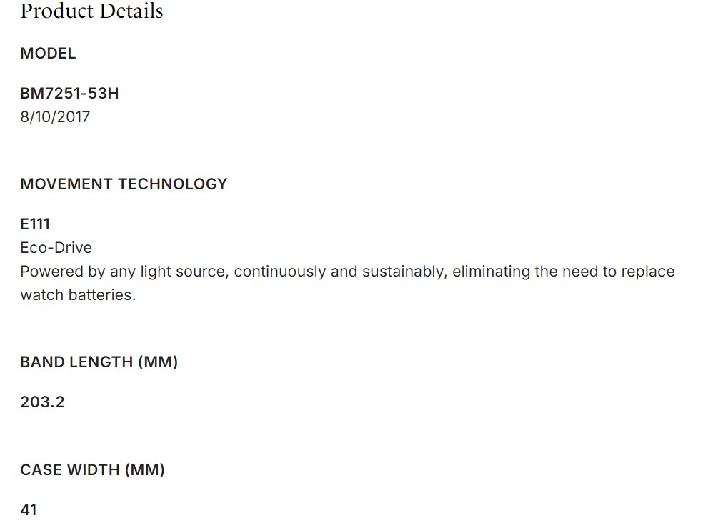Viewport: 718px width, 523px height.
Task: Select the model number BM7251-53H
Action: click(x=69, y=94)
